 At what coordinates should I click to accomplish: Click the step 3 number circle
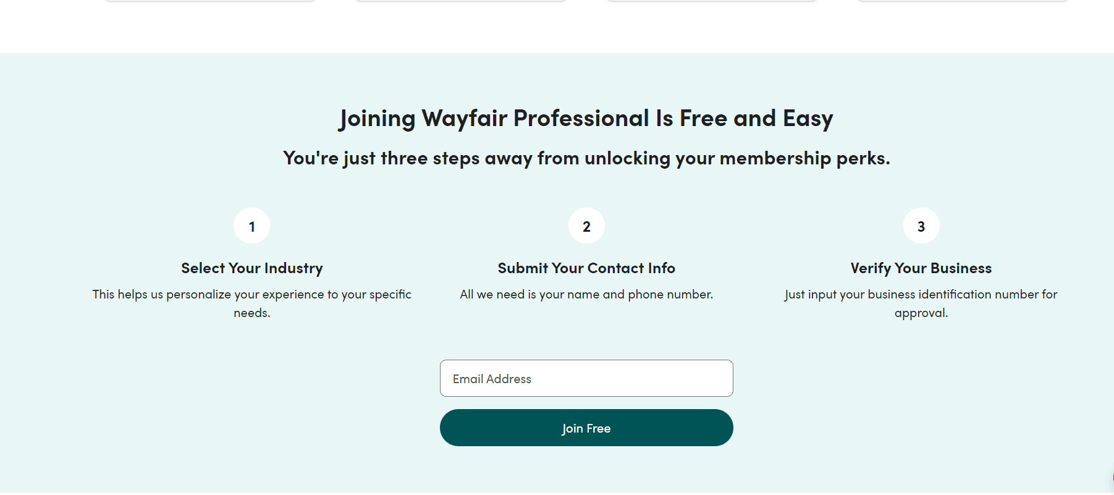click(x=921, y=226)
